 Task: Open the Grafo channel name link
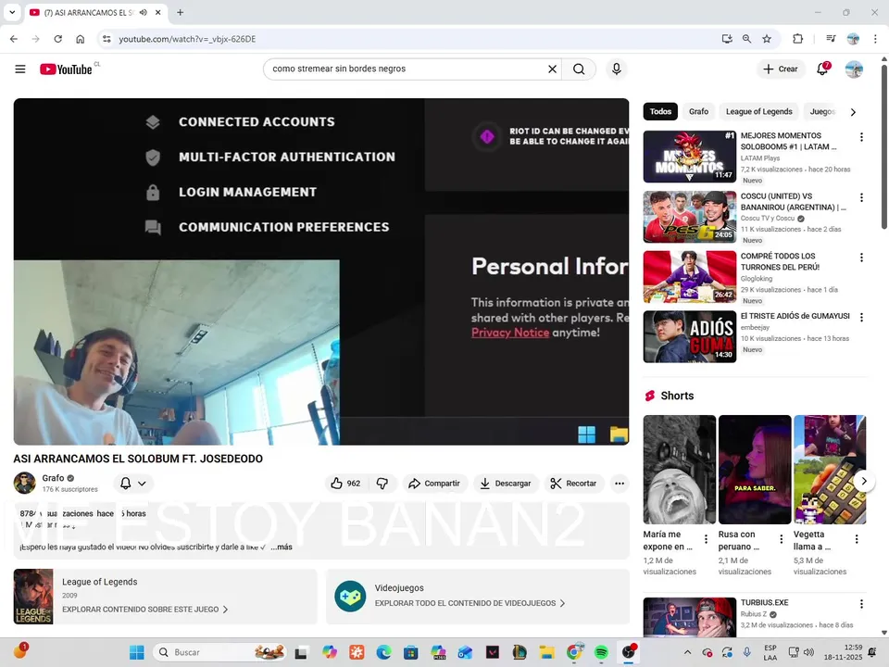point(53,478)
